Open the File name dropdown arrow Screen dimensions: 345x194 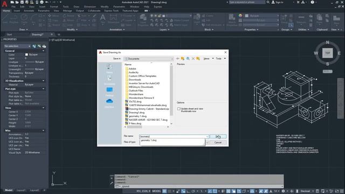[x=207, y=136]
